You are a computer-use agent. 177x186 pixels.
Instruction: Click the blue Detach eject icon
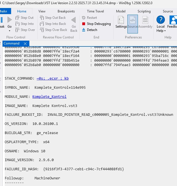(84, 30)
